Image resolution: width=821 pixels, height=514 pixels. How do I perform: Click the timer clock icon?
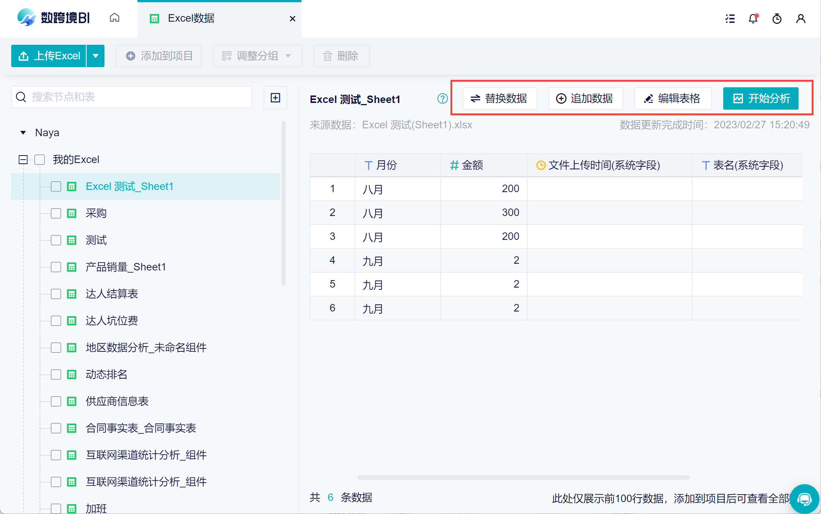tap(777, 19)
